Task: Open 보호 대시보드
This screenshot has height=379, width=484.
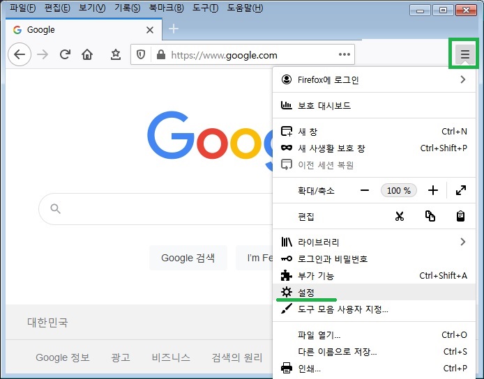Action: click(374, 105)
